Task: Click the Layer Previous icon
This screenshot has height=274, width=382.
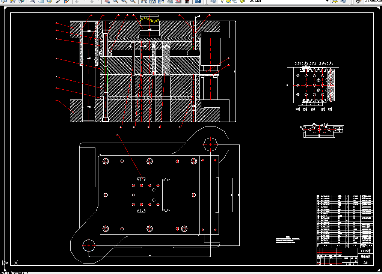Action: (343, 1)
